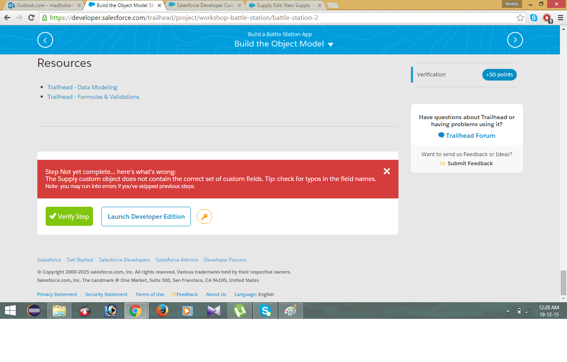Open the AdBlock extension icon
Screen dimensions: 567x362
[547, 18]
